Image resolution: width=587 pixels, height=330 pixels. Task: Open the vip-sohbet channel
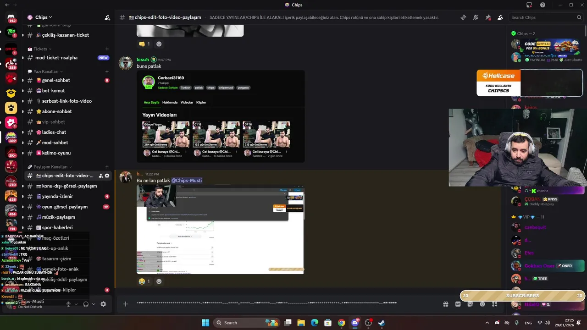(68, 122)
